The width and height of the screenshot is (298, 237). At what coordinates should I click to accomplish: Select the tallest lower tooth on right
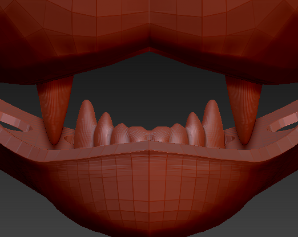[213, 124]
